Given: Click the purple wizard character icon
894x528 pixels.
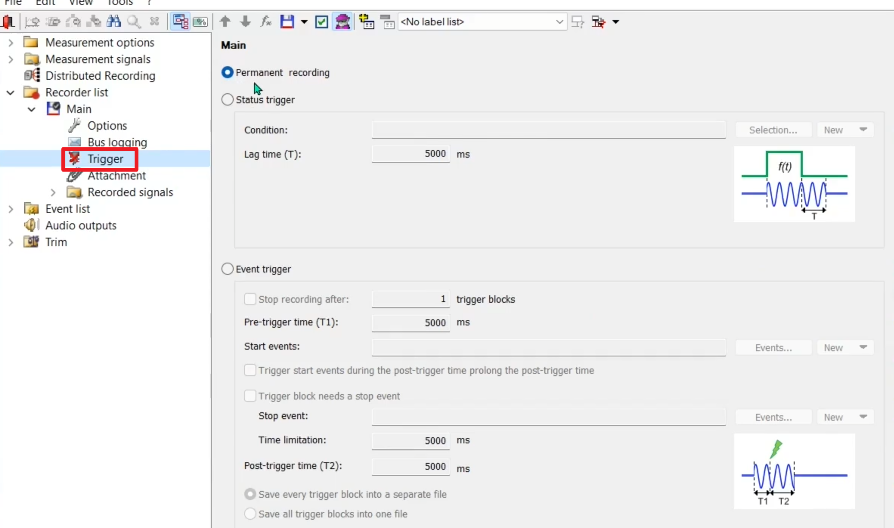Looking at the screenshot, I should [342, 22].
